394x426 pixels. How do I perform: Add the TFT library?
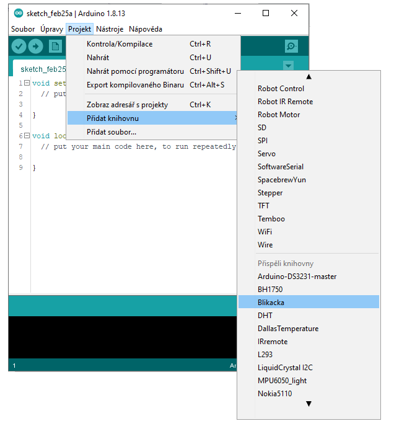coord(309,206)
